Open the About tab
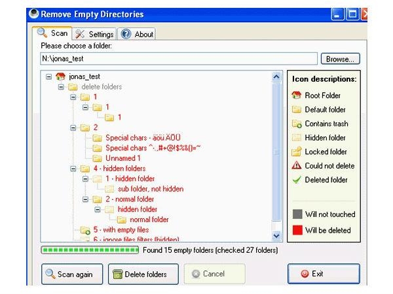This screenshot has width=393, height=294. (137, 34)
